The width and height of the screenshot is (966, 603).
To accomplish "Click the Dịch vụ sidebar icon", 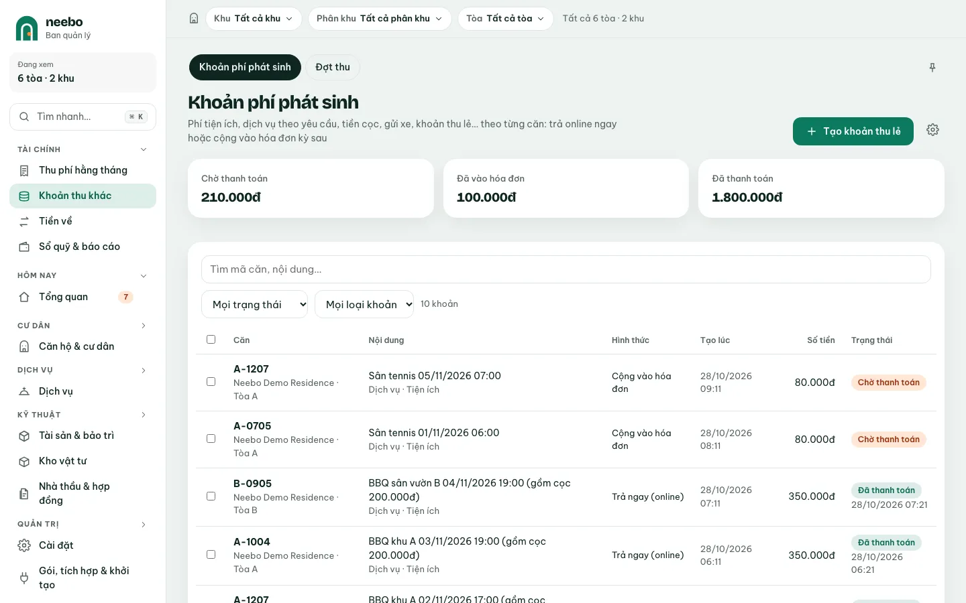I will [24, 392].
